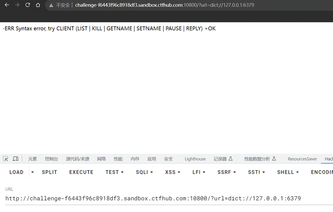Screen dimensions: 333x212
Task: Switch to the 控制台 console tab
Action: pos(51,159)
